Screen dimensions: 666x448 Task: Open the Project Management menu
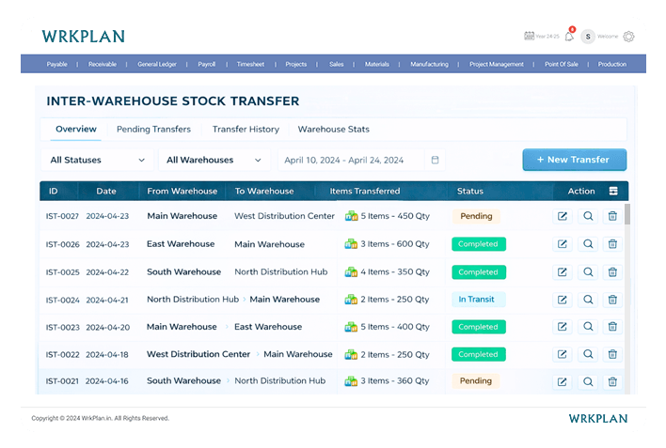[x=497, y=64]
